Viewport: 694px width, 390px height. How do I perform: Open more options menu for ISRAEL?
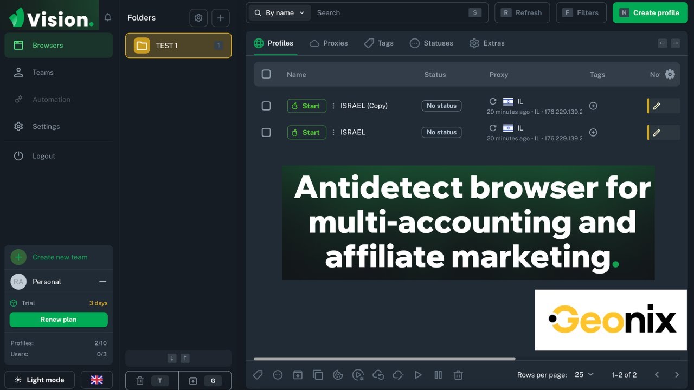coord(333,132)
